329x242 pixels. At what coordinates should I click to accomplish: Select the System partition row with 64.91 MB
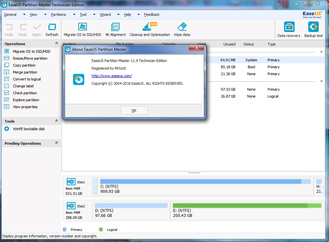[265, 60]
